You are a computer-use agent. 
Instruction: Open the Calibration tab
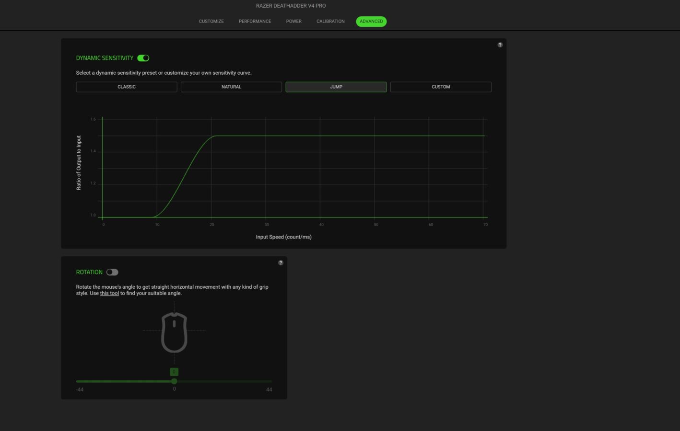[330, 21]
